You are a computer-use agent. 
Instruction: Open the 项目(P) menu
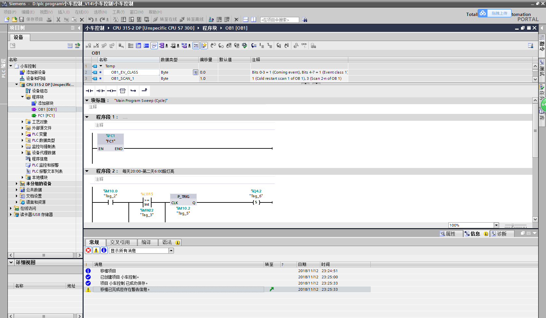click(10, 12)
